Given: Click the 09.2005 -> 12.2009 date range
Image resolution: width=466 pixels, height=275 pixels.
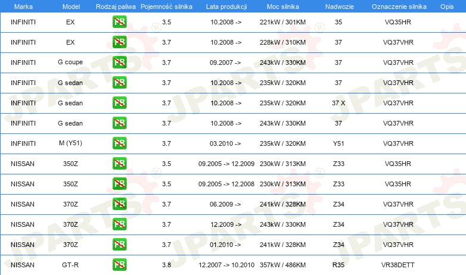Looking at the screenshot, I should [226, 164].
